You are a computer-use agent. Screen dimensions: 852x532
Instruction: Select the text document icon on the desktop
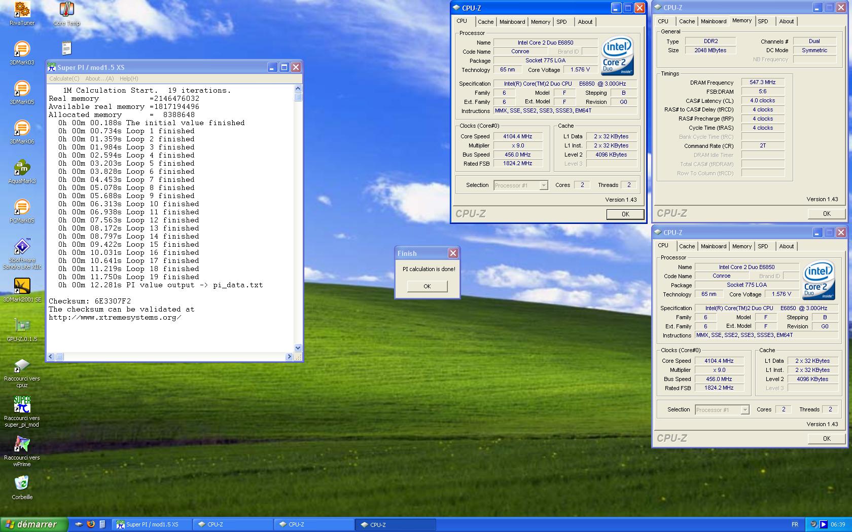pos(66,48)
